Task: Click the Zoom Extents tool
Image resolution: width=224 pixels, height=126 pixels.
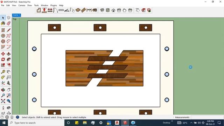Action: tap(3, 101)
